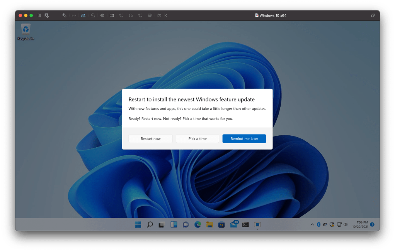Toggle the camera device in VM toolbar
Image resolution: width=395 pixels, height=251 pixels.
click(x=112, y=15)
